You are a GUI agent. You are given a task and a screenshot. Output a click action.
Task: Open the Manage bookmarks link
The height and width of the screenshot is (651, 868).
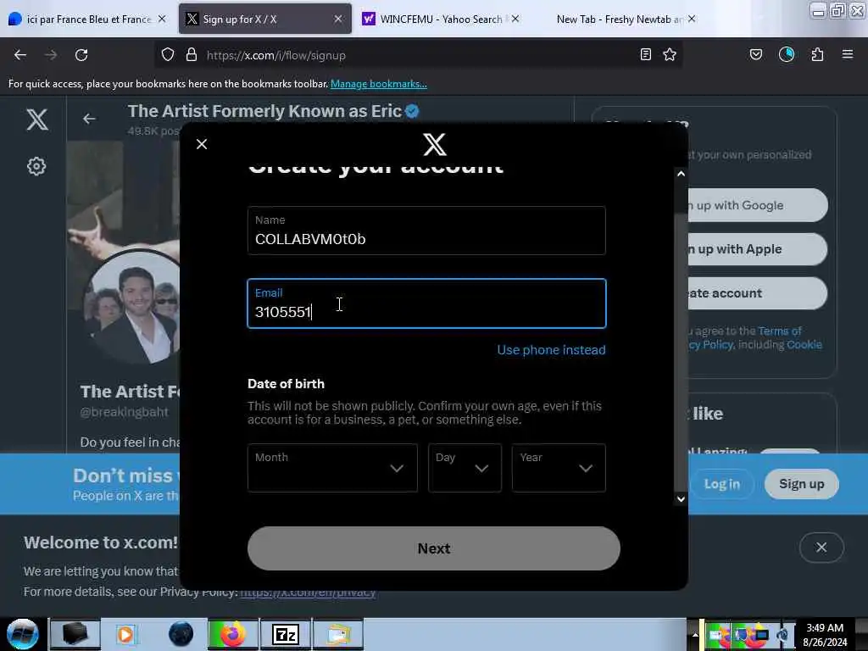tap(379, 84)
